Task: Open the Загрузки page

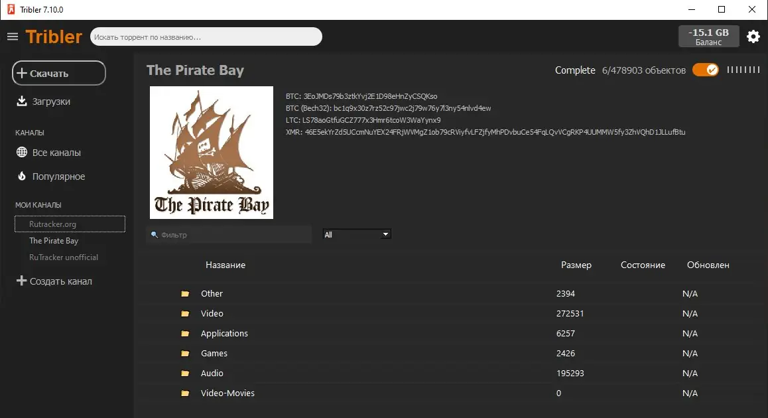Action: click(x=51, y=102)
